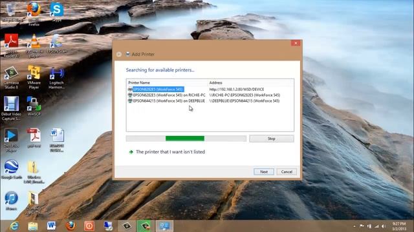The height and width of the screenshot is (232, 414).
Task: Click 'The printer that I want isn't listed'
Action: click(x=170, y=152)
